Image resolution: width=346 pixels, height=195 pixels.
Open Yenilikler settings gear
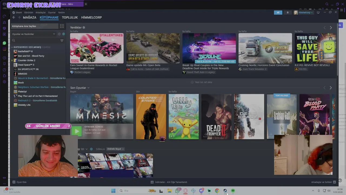84,27
